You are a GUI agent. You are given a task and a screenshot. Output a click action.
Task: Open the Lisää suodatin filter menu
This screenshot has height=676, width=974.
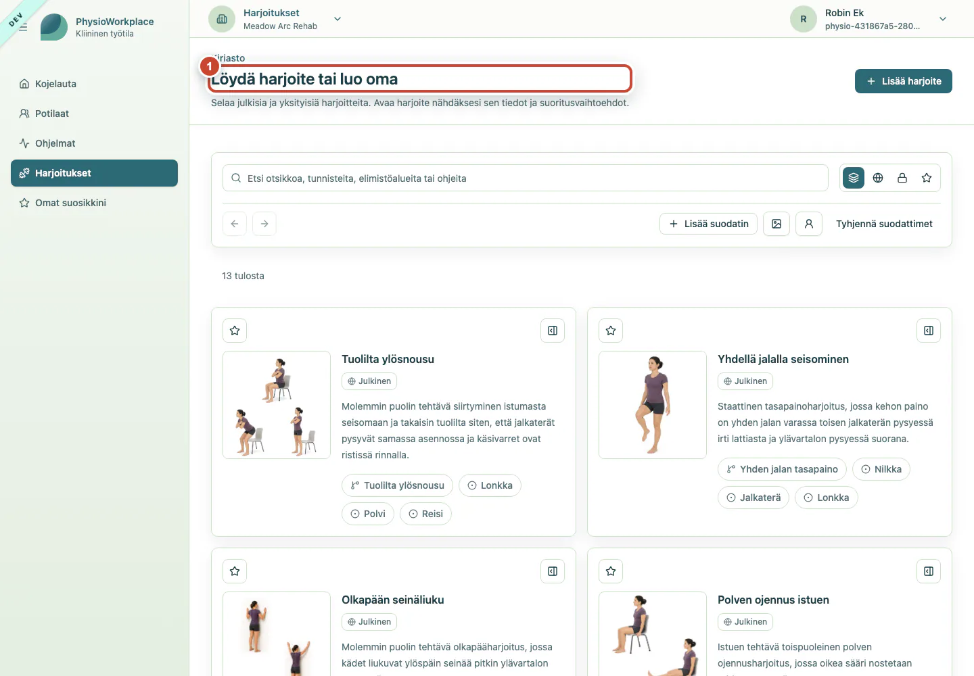(x=708, y=224)
